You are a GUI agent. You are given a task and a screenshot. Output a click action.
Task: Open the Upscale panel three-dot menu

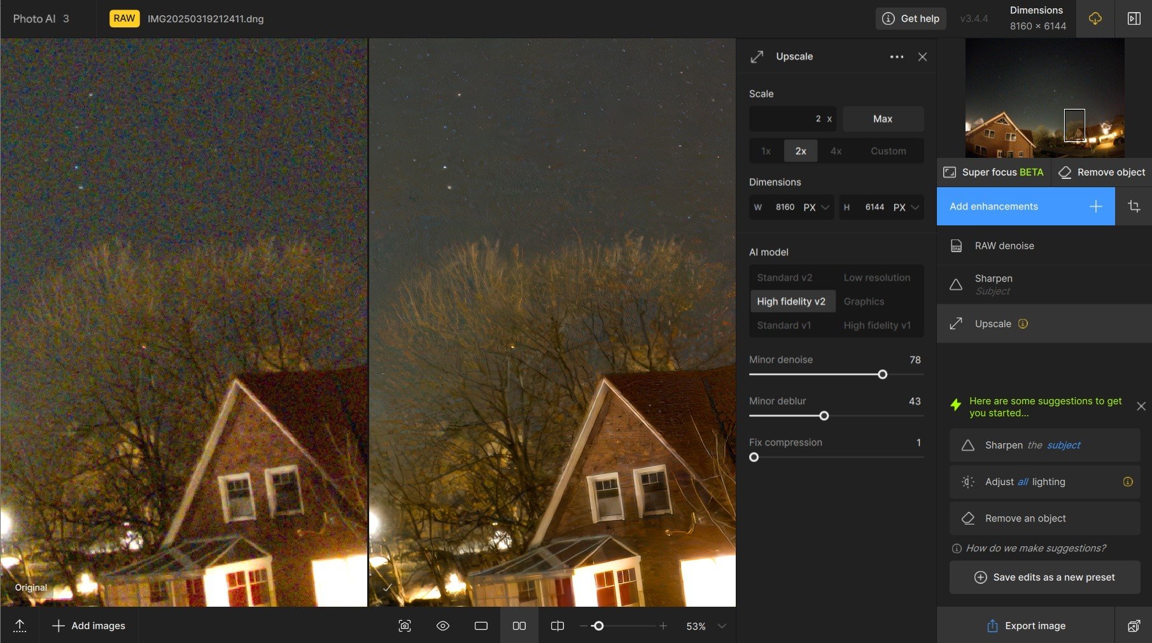pos(896,57)
